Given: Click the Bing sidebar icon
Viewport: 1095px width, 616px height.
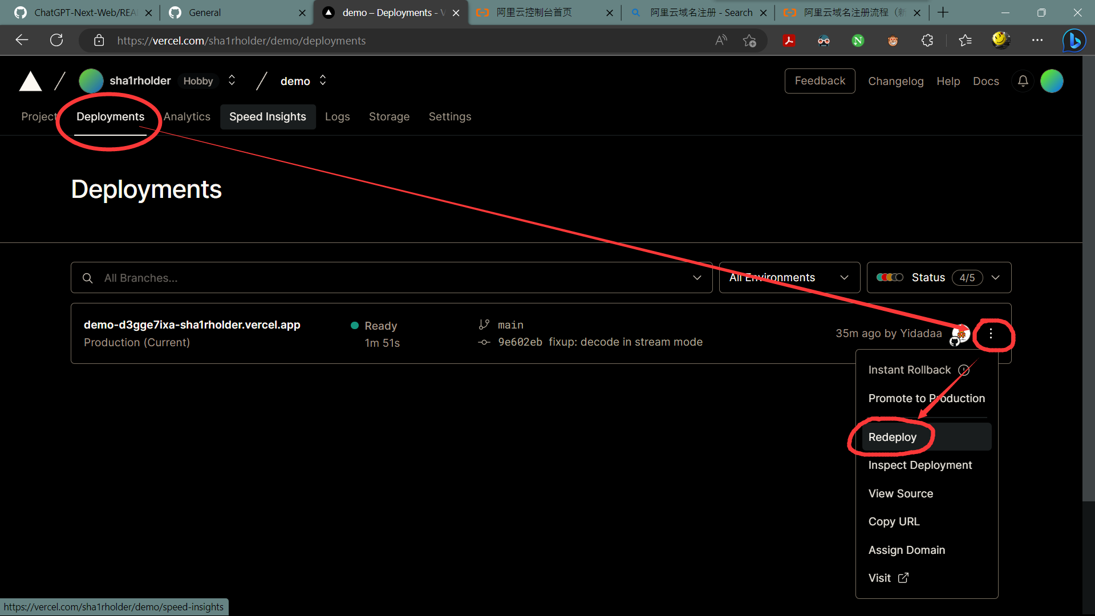Looking at the screenshot, I should (x=1074, y=40).
